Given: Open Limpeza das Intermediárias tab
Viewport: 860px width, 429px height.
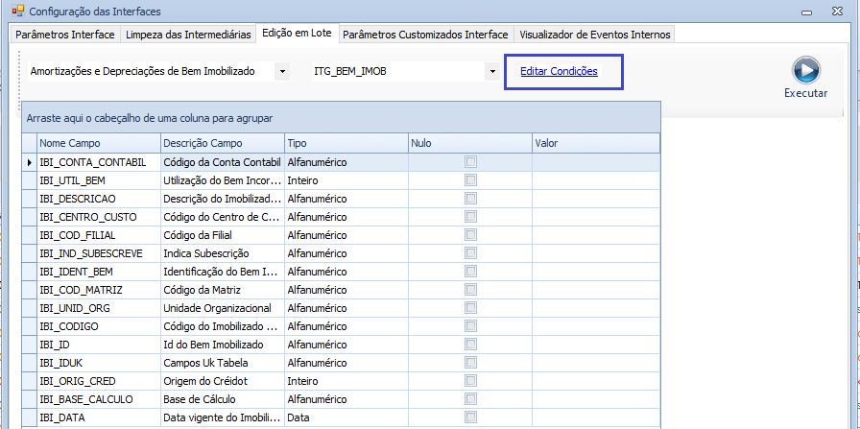Looking at the screenshot, I should click(188, 35).
